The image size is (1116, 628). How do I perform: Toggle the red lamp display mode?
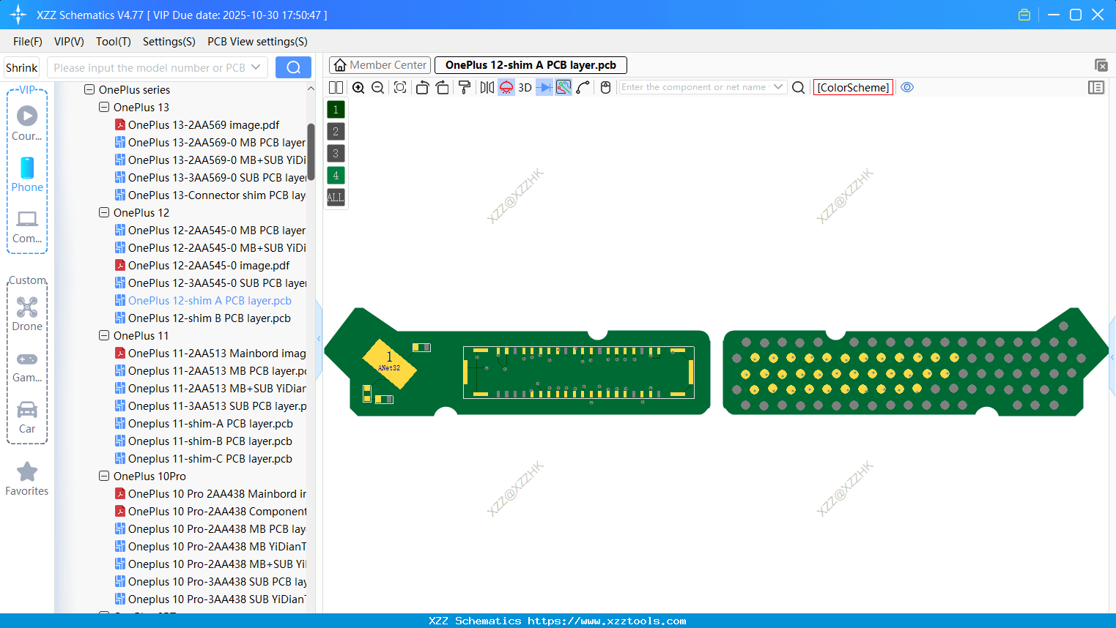coord(505,87)
